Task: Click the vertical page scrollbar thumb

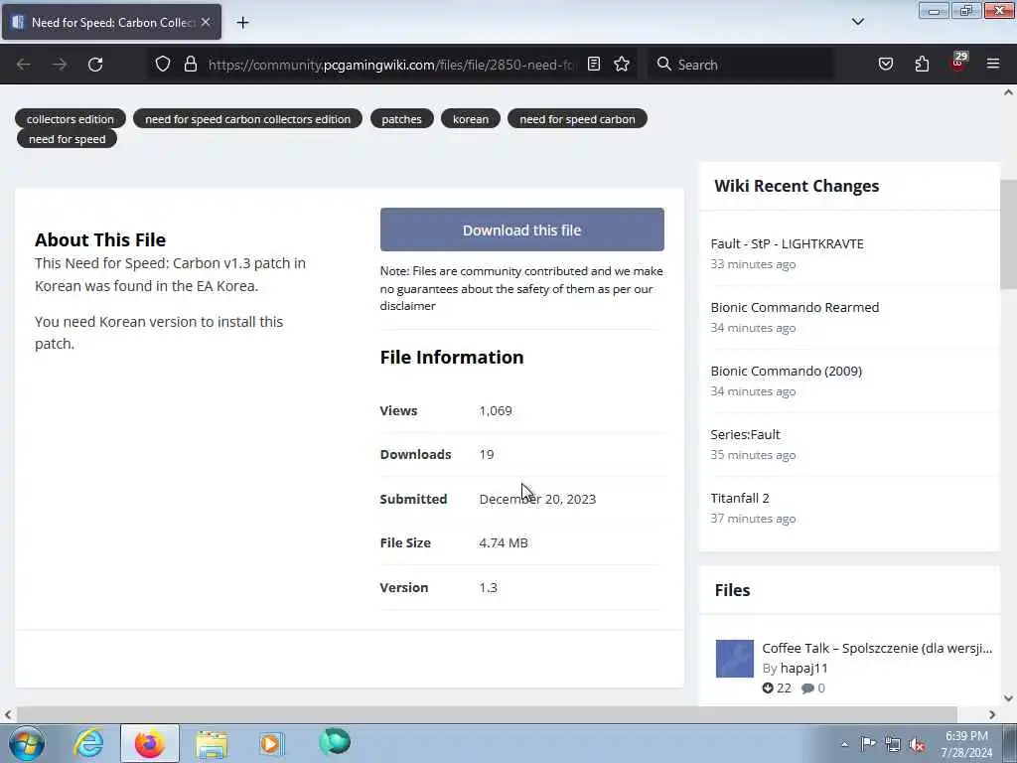Action: tap(1008, 233)
